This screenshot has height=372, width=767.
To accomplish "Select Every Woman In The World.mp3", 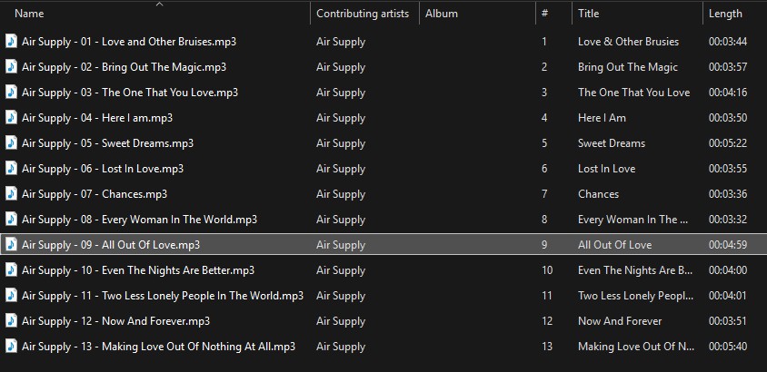I will coord(139,219).
